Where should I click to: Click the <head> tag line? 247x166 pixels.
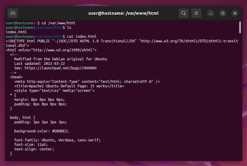coord(16,77)
